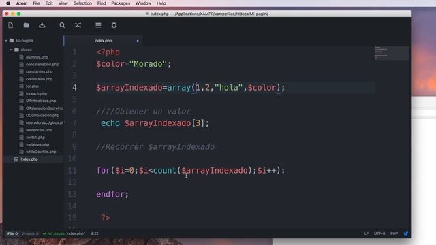Open constantes.php in tree view

(x=40, y=71)
